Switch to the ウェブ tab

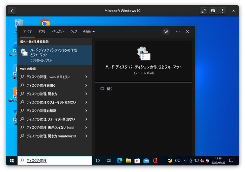coord(74,32)
